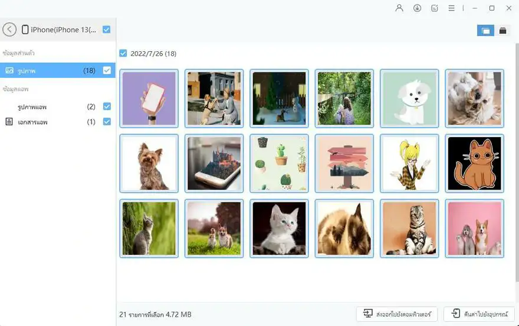Select the orange cartoon cat thumbnail
The image size is (519, 326).
[x=474, y=164]
